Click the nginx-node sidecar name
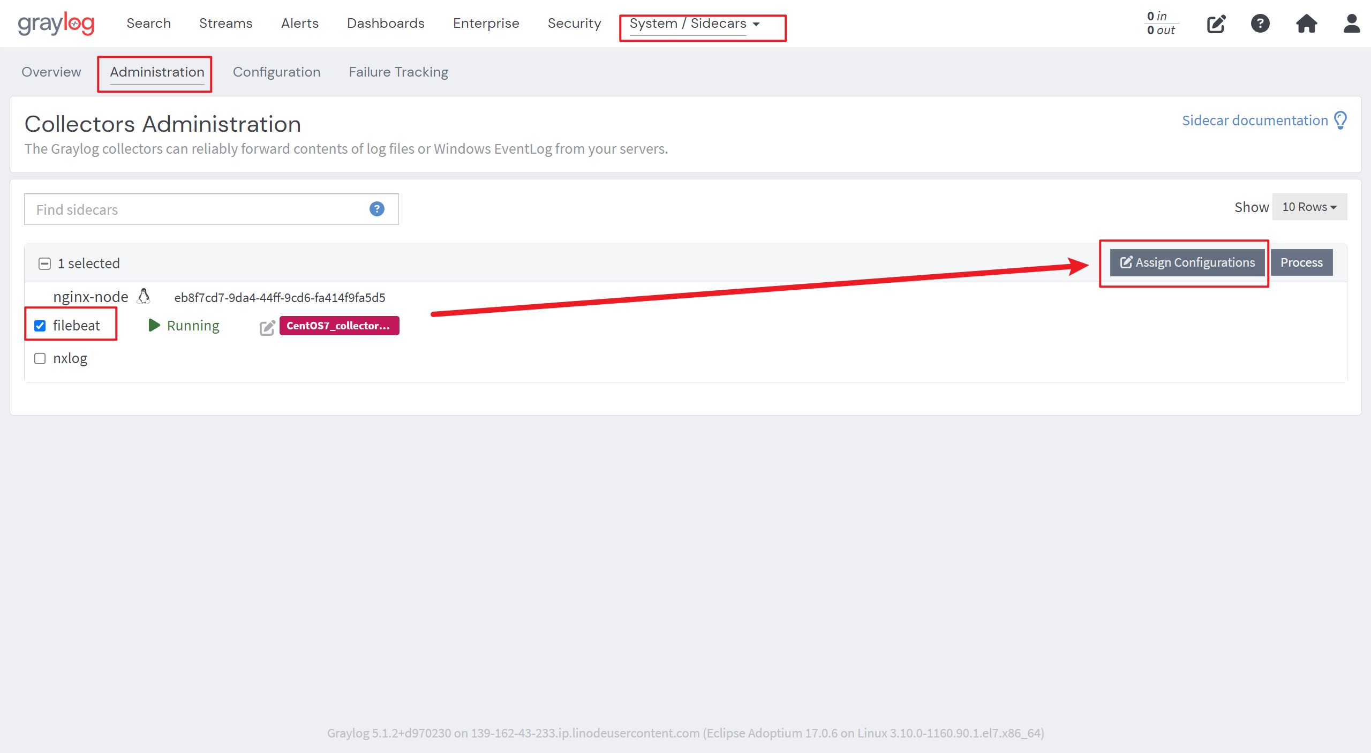The image size is (1371, 753). (91, 297)
